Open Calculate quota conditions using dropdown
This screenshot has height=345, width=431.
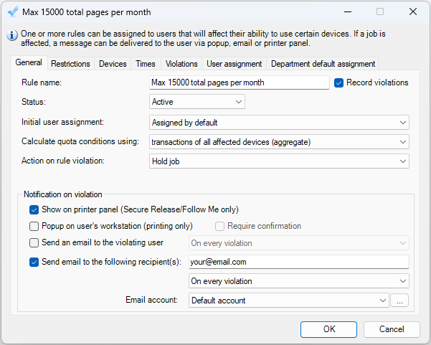tap(279, 142)
